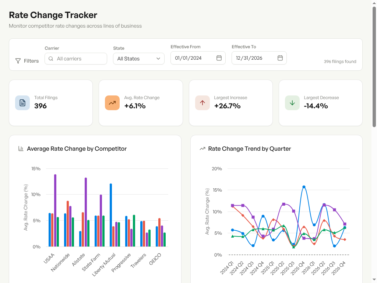377x283 pixels.
Task: Open the Effective From calendar picker
Action: pos(219,58)
